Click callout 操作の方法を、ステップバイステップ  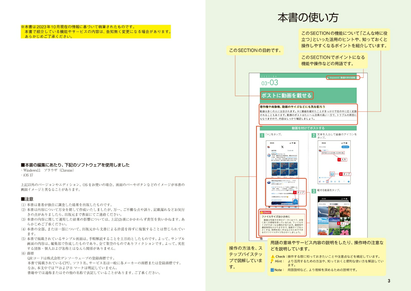pyautogui.click(x=246, y=257)
